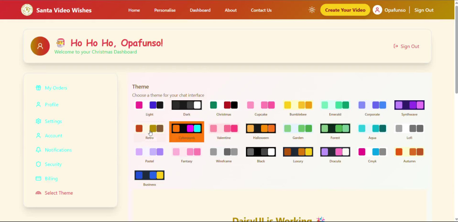Screen dimensions: 458x222
Task: Apply the Synthwave theme swatch
Action: [409, 105]
